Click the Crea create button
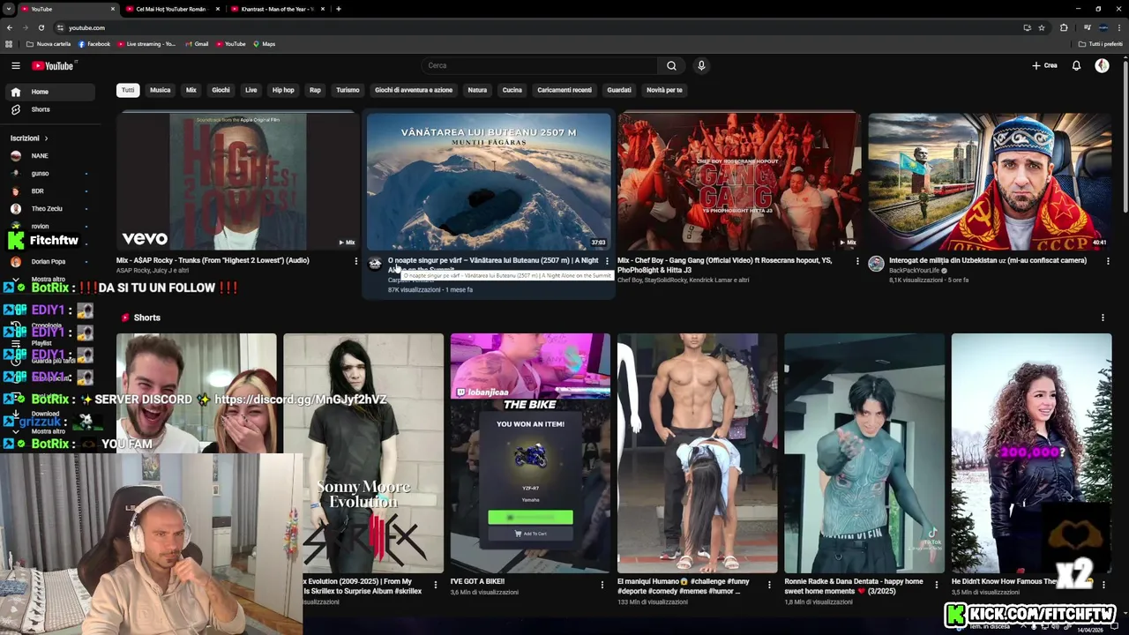Viewport: 1129px width, 635px height. (x=1044, y=65)
